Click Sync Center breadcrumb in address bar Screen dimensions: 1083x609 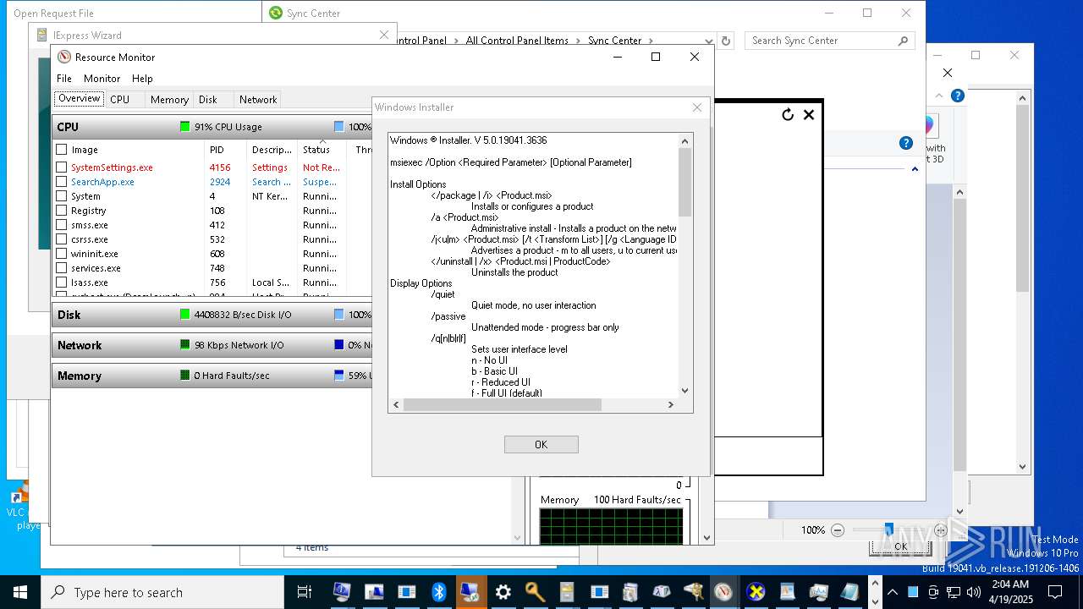pos(615,41)
